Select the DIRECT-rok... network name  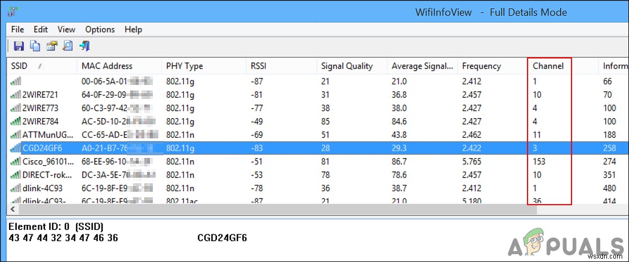coord(48,174)
